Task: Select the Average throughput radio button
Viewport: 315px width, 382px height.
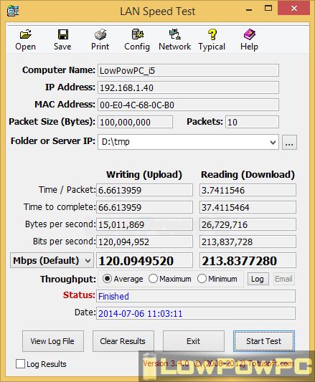Action: (107, 279)
